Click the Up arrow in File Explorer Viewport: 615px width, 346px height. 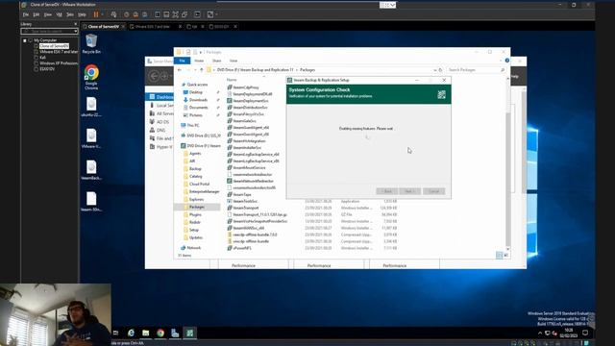point(202,70)
